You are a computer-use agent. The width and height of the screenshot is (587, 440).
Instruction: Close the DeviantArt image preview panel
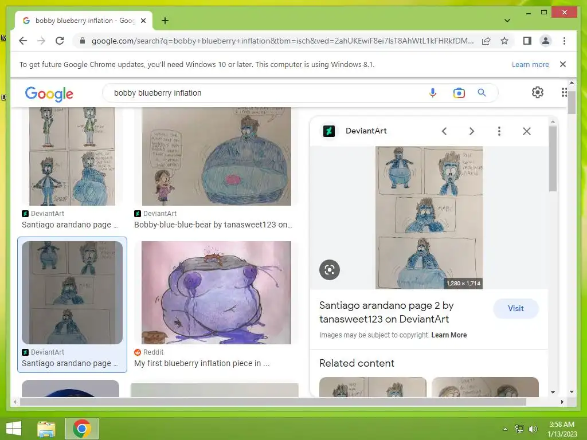click(x=526, y=131)
